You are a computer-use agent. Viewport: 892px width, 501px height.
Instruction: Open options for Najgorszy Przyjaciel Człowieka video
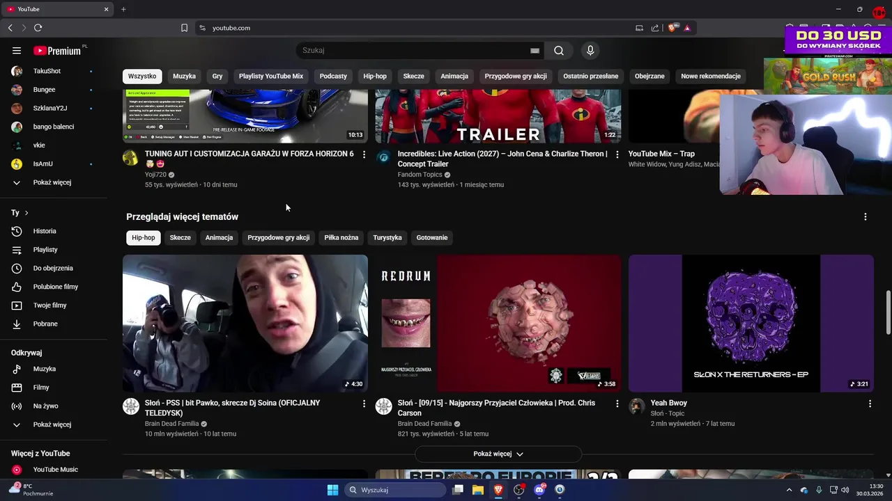coord(617,404)
